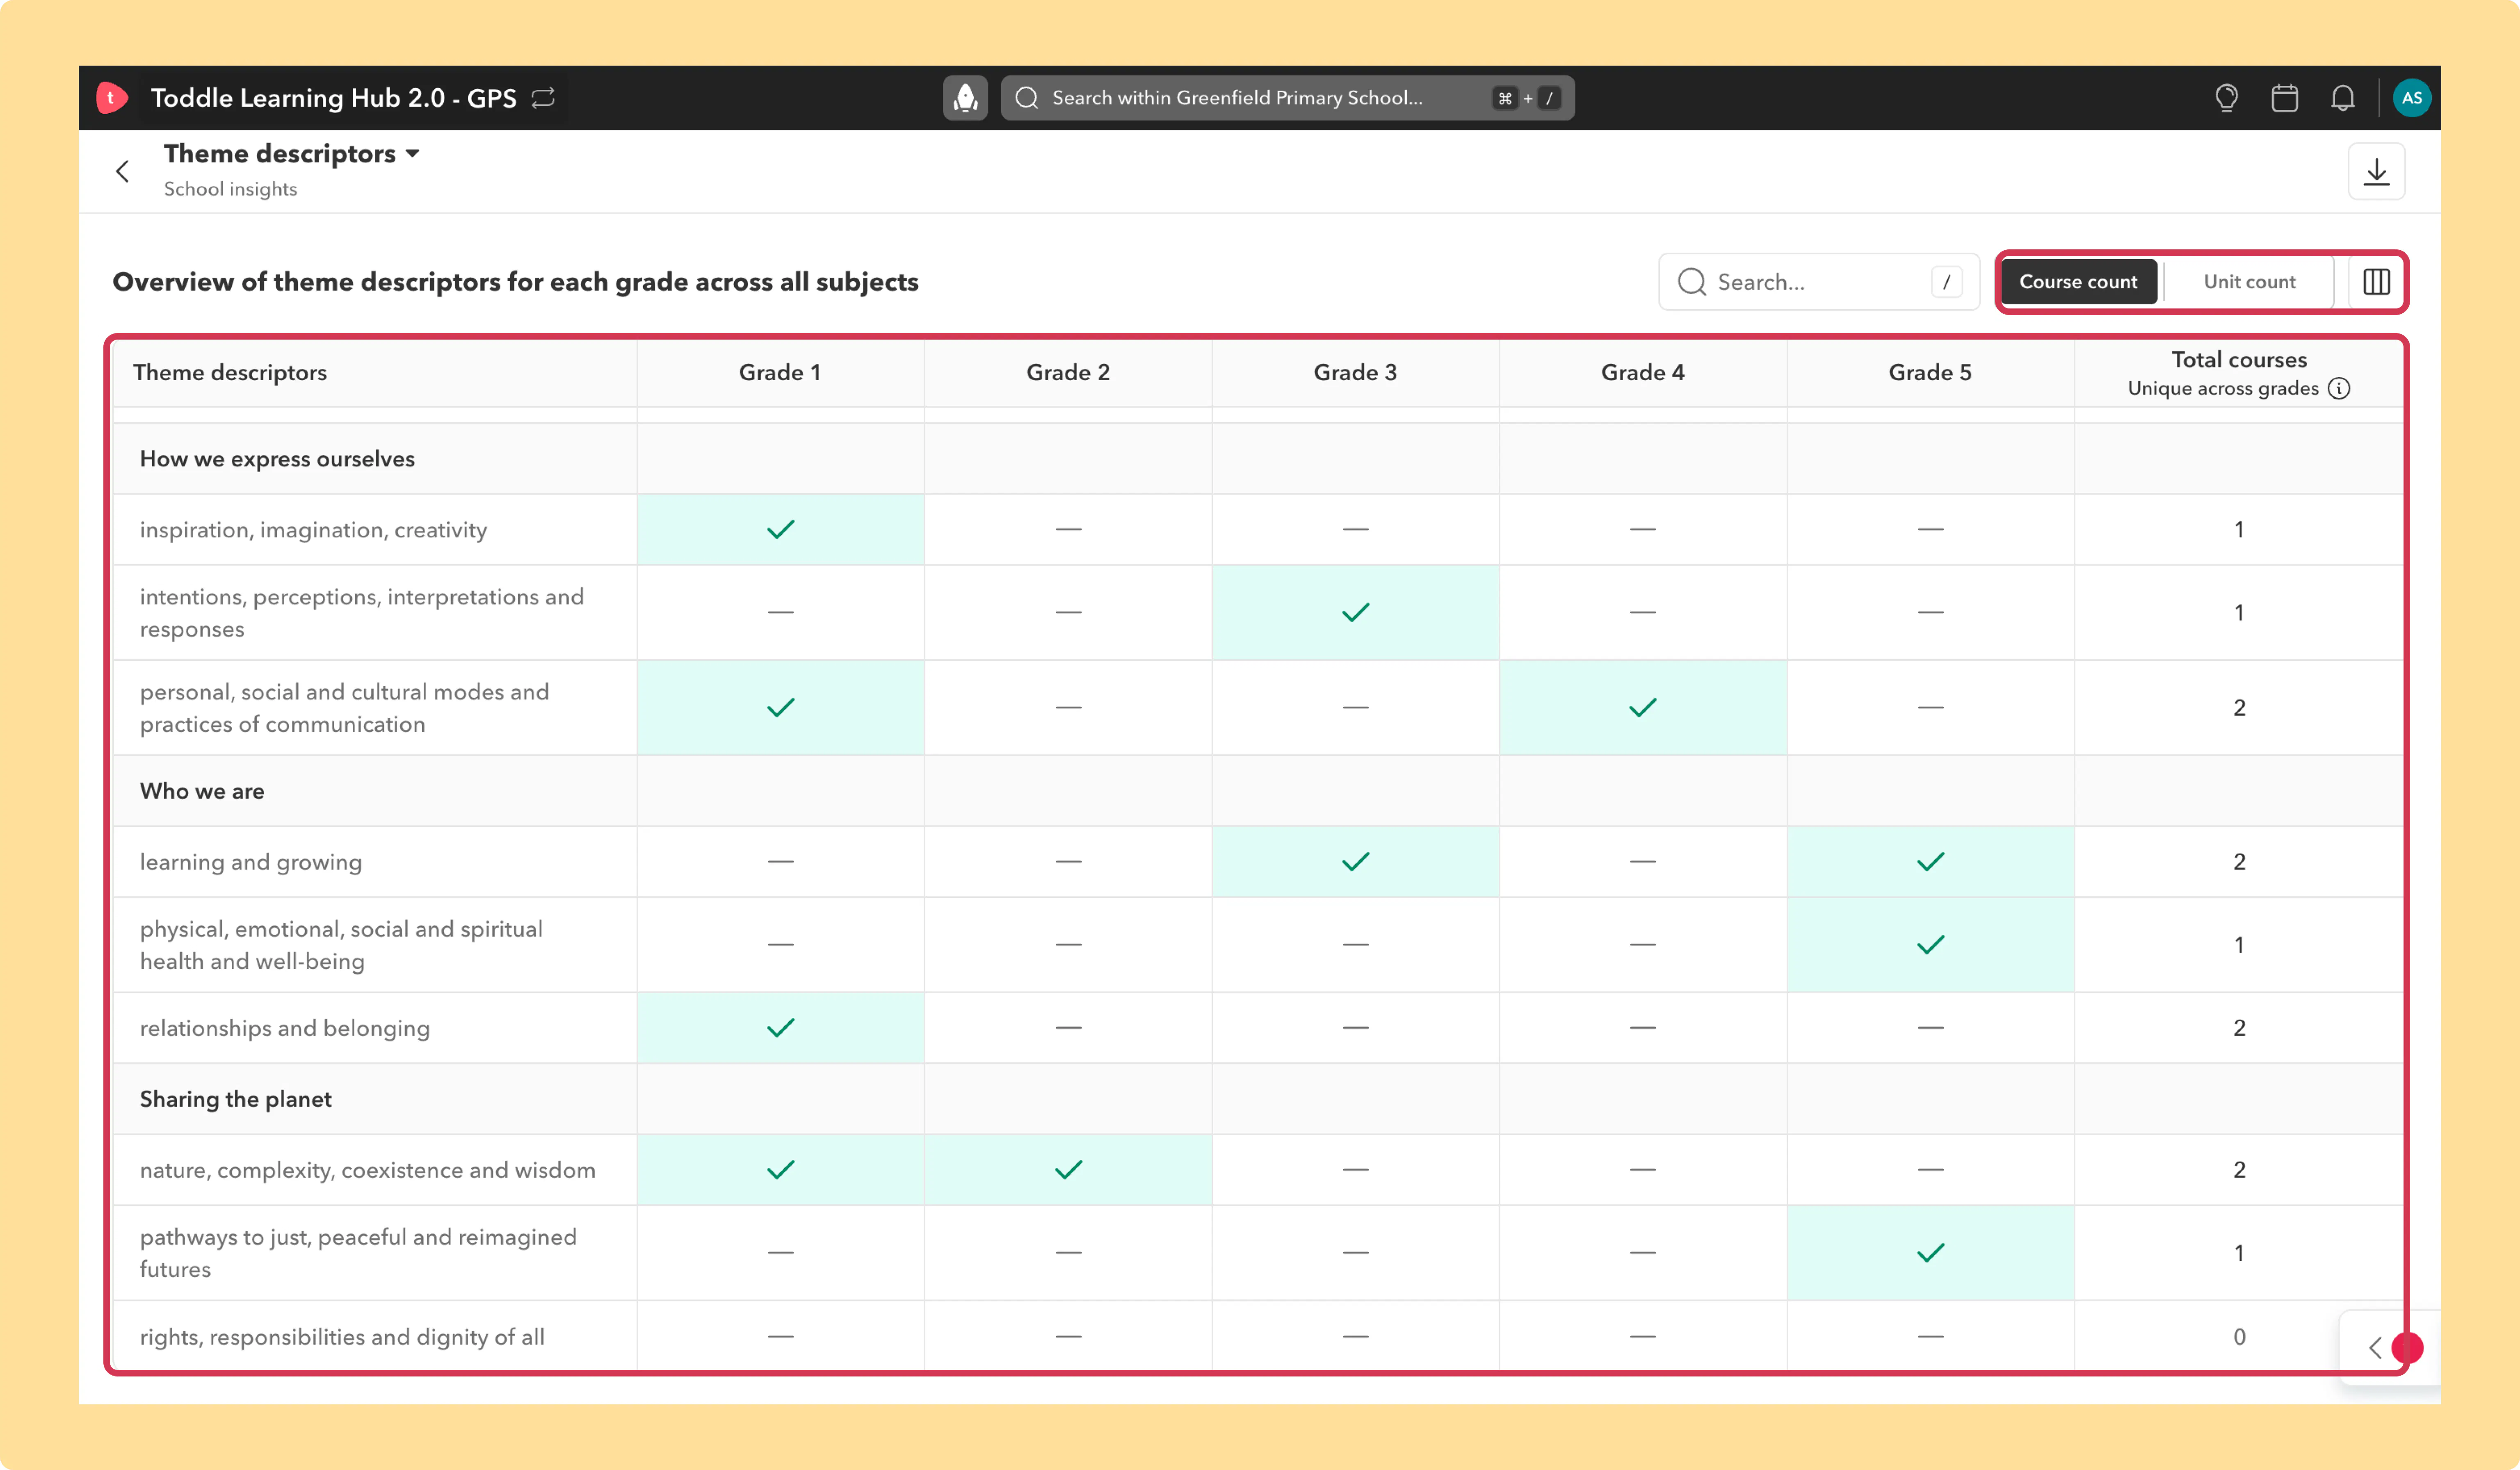The width and height of the screenshot is (2520, 1470).
Task: Click the Grade 1 column header
Action: (x=780, y=373)
